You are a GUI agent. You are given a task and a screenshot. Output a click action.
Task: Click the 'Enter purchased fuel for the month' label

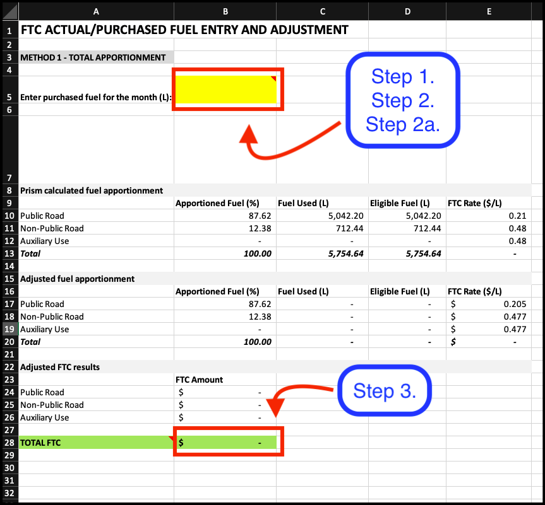[93, 98]
